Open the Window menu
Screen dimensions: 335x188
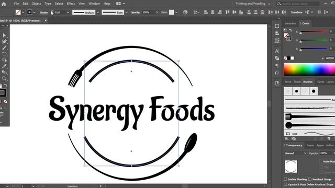coord(94,4)
